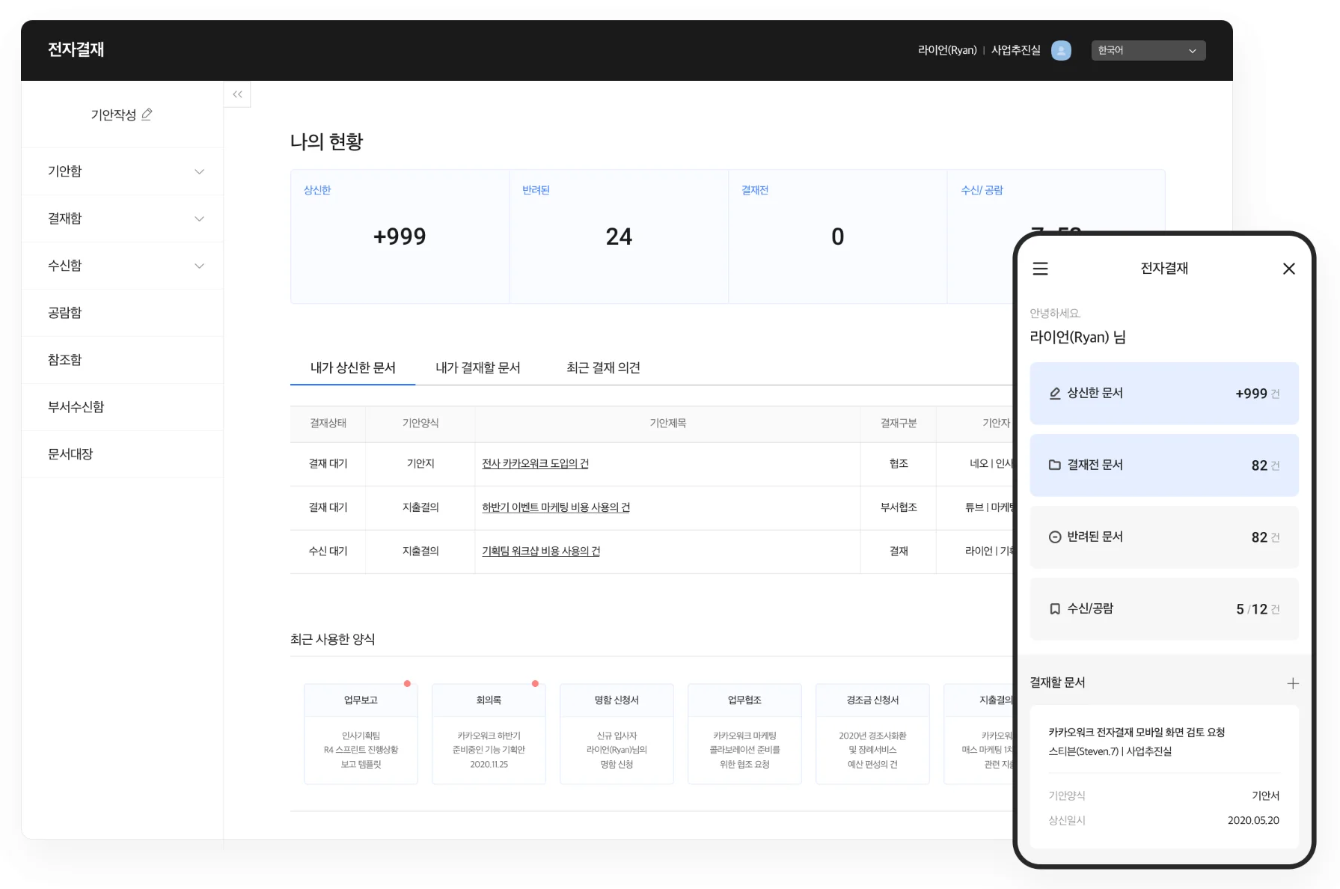Open the 한국어 language dropdown
This screenshot has height=889, width=1340.
(x=1148, y=50)
